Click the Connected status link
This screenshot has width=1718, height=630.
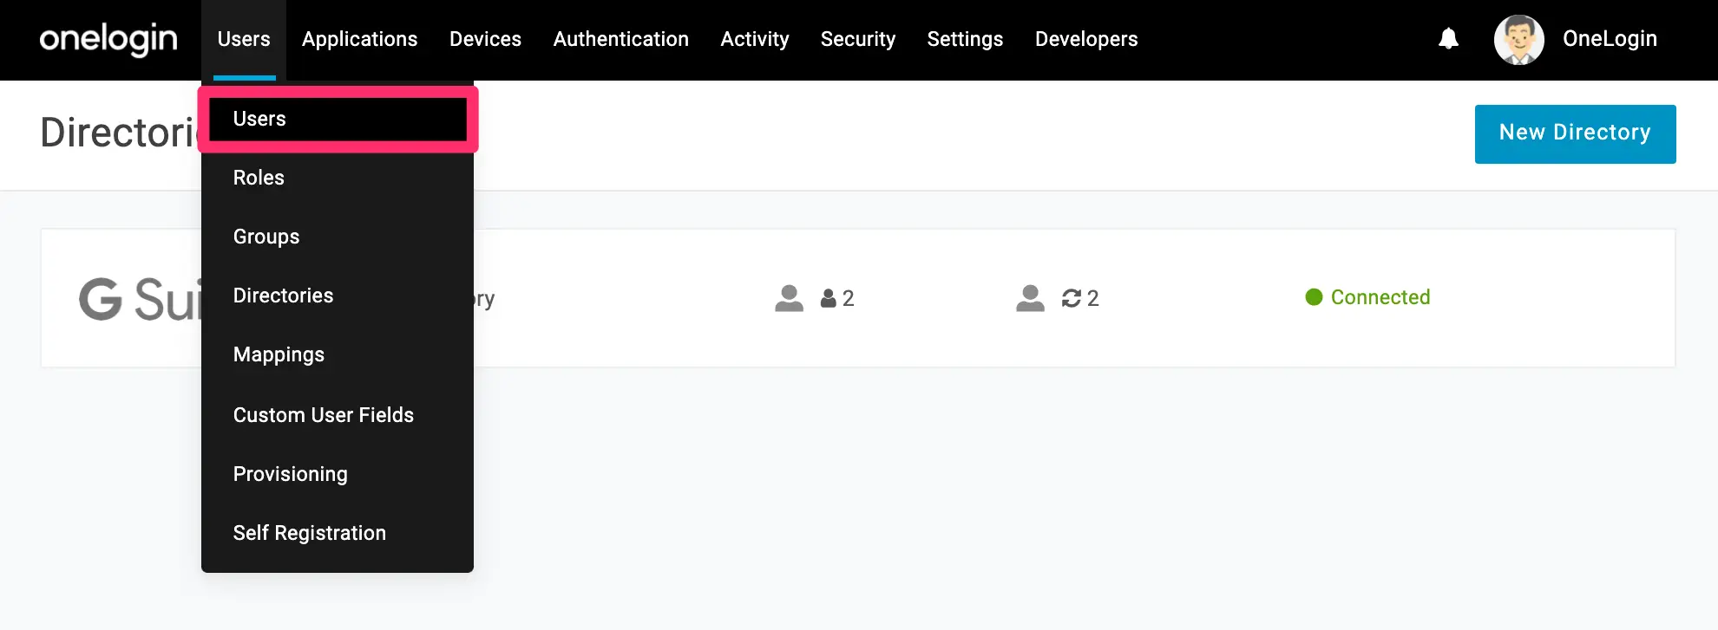point(1380,297)
